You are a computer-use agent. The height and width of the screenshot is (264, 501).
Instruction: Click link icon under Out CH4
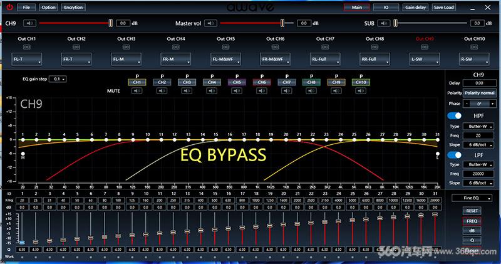pos(176,47)
